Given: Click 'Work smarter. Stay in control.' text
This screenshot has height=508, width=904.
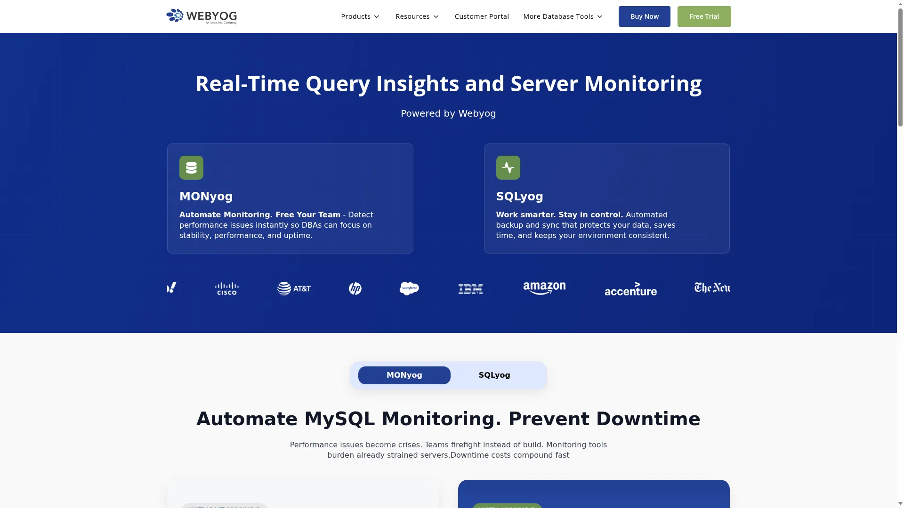Looking at the screenshot, I should pos(559,214).
